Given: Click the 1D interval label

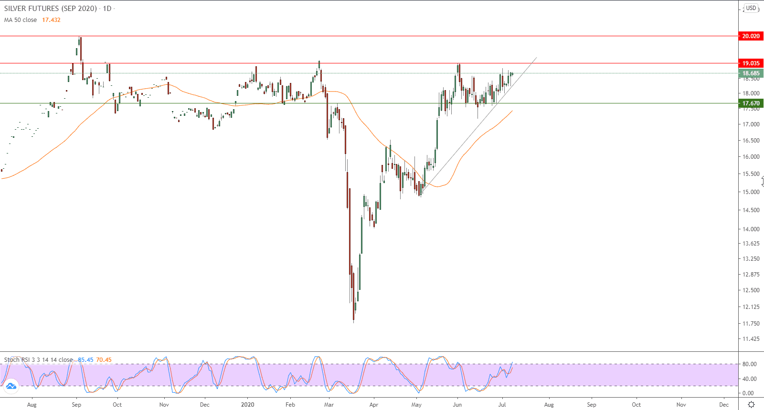Looking at the screenshot, I should click(x=107, y=9).
